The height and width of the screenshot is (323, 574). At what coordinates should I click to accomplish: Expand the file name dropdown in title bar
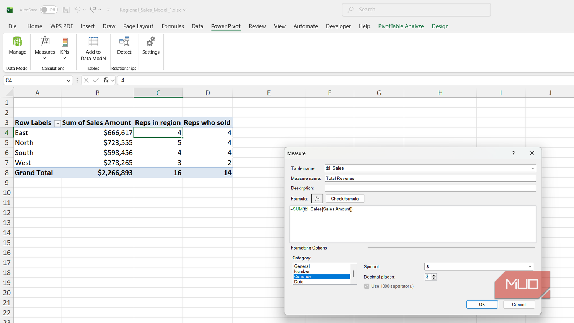click(185, 10)
